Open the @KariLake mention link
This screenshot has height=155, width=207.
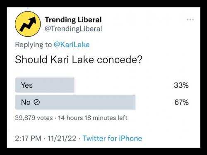tap(72, 45)
